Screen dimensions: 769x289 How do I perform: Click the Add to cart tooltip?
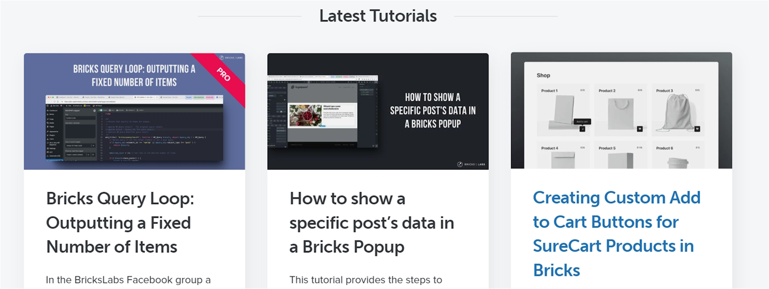click(x=582, y=121)
